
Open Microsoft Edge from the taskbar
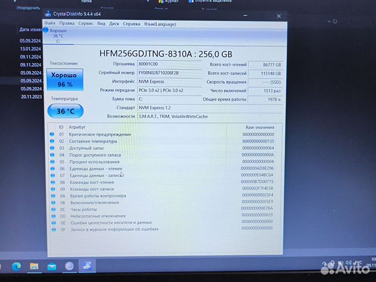pos(16,266)
